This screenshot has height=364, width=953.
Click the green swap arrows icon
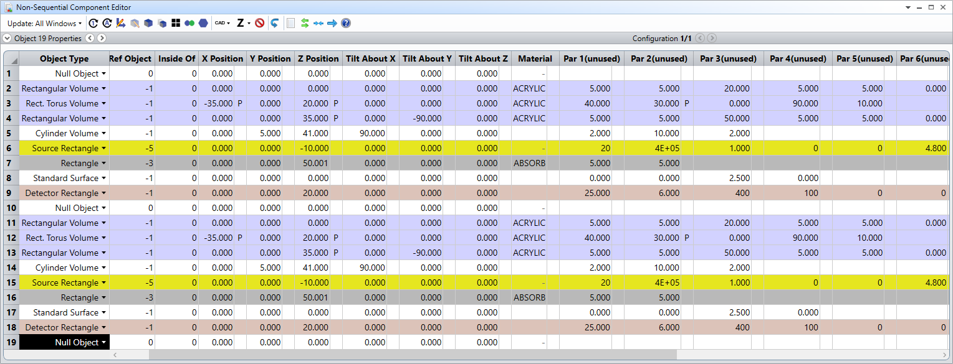305,23
